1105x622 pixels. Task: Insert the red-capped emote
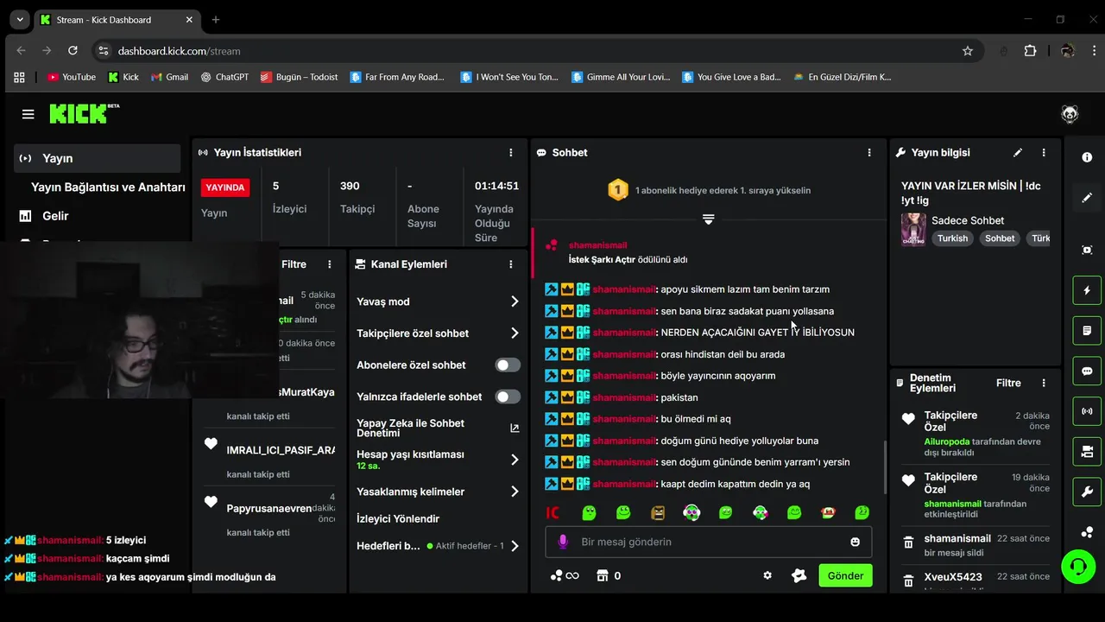[x=828, y=512]
